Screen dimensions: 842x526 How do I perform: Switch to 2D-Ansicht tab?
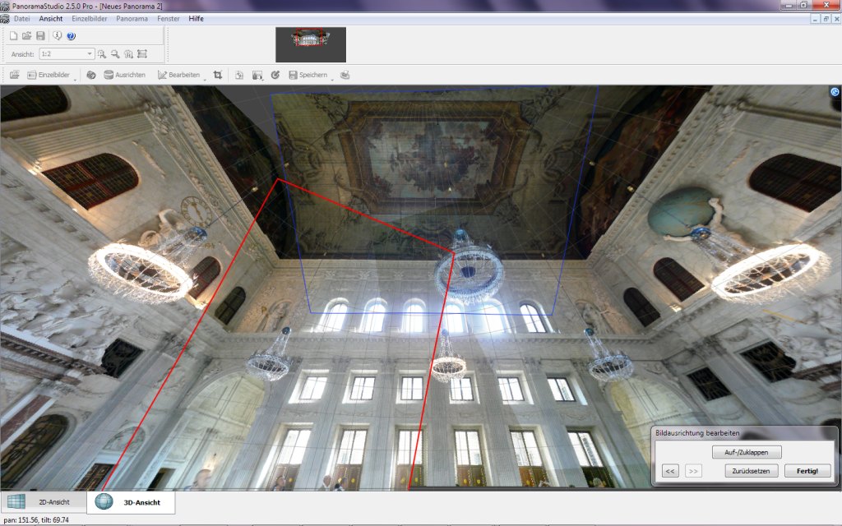(44, 502)
